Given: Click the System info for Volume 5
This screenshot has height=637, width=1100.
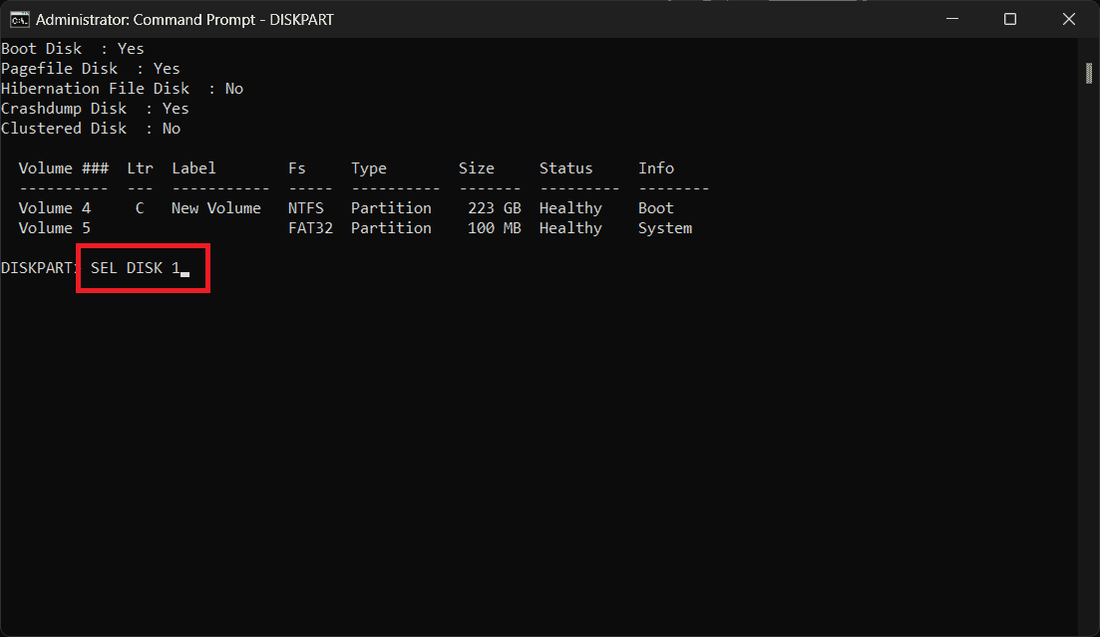Looking at the screenshot, I should 665,228.
